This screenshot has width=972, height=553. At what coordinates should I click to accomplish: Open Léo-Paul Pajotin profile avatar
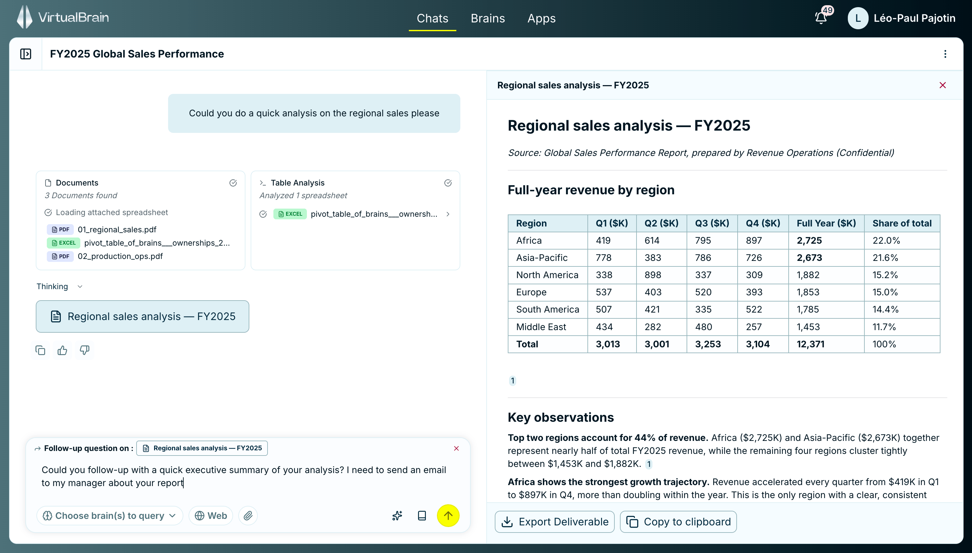tap(858, 18)
